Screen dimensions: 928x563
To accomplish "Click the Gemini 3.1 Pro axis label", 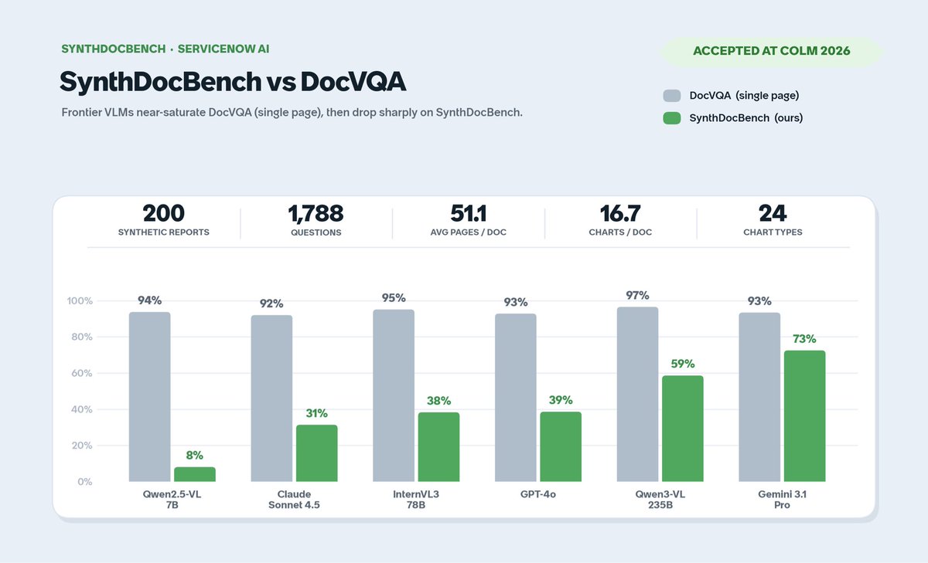I will pos(782,500).
